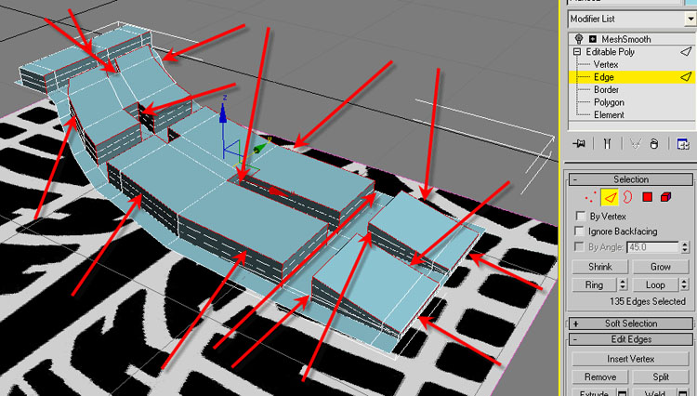Click the Shrink button
This screenshot has width=697, height=396.
point(599,267)
